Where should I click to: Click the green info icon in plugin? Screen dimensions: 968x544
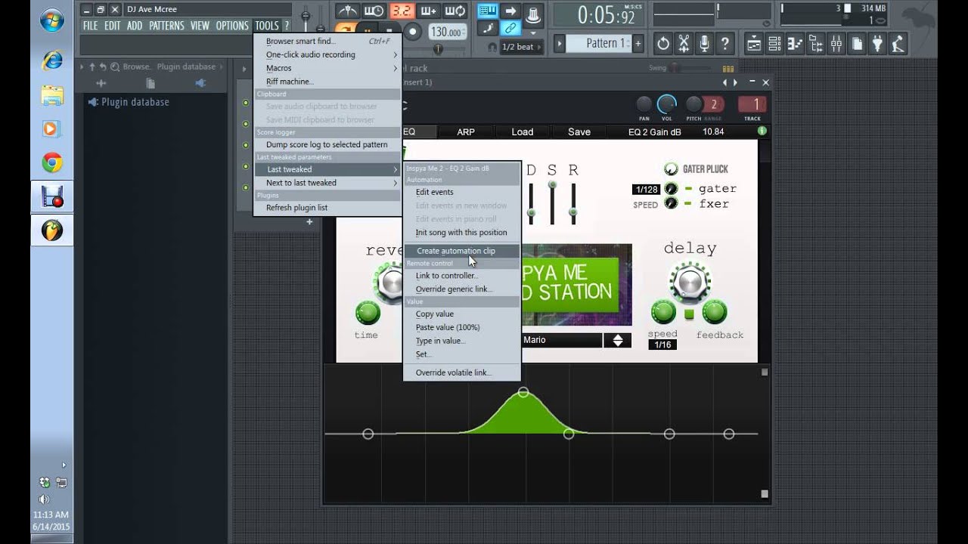pyautogui.click(x=762, y=131)
